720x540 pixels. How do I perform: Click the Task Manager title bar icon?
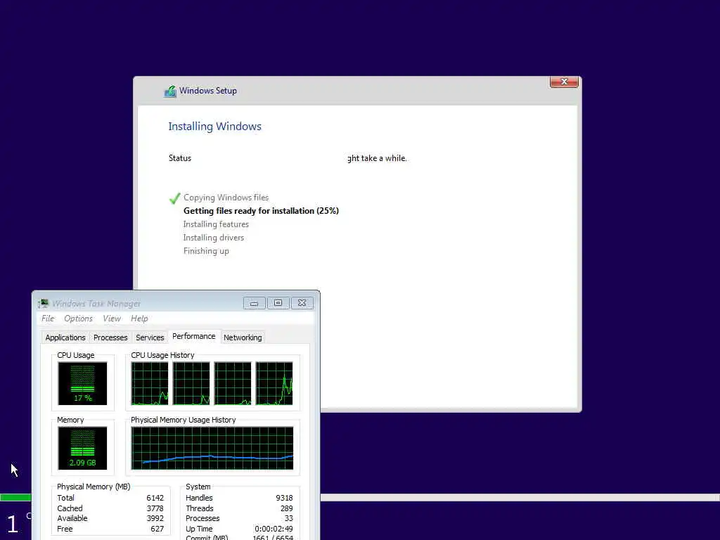[44, 303]
